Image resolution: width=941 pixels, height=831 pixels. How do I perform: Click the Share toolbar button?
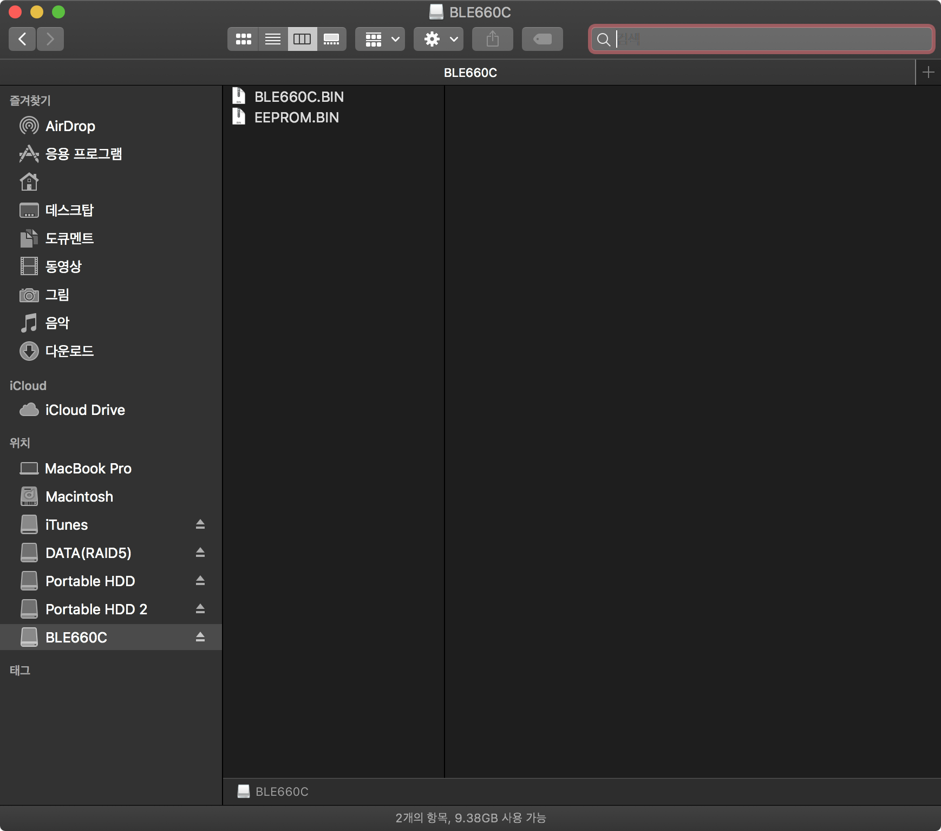[493, 39]
